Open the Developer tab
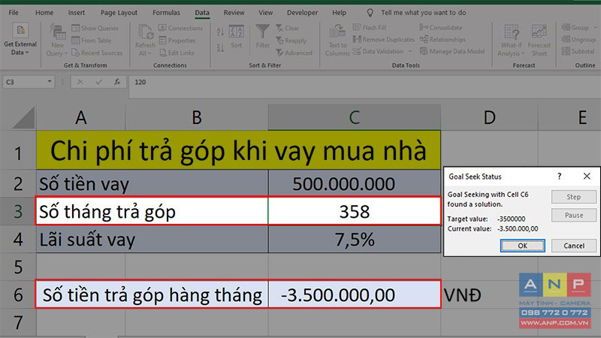Image resolution: width=601 pixels, height=338 pixels. click(x=303, y=13)
